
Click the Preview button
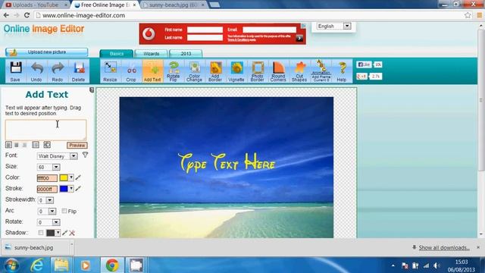tap(77, 145)
